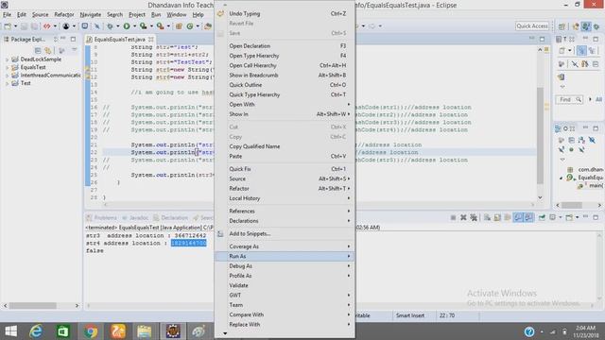This screenshot has width=605, height=340.
Task: Select Open Declaration in context menu
Action: click(285, 46)
